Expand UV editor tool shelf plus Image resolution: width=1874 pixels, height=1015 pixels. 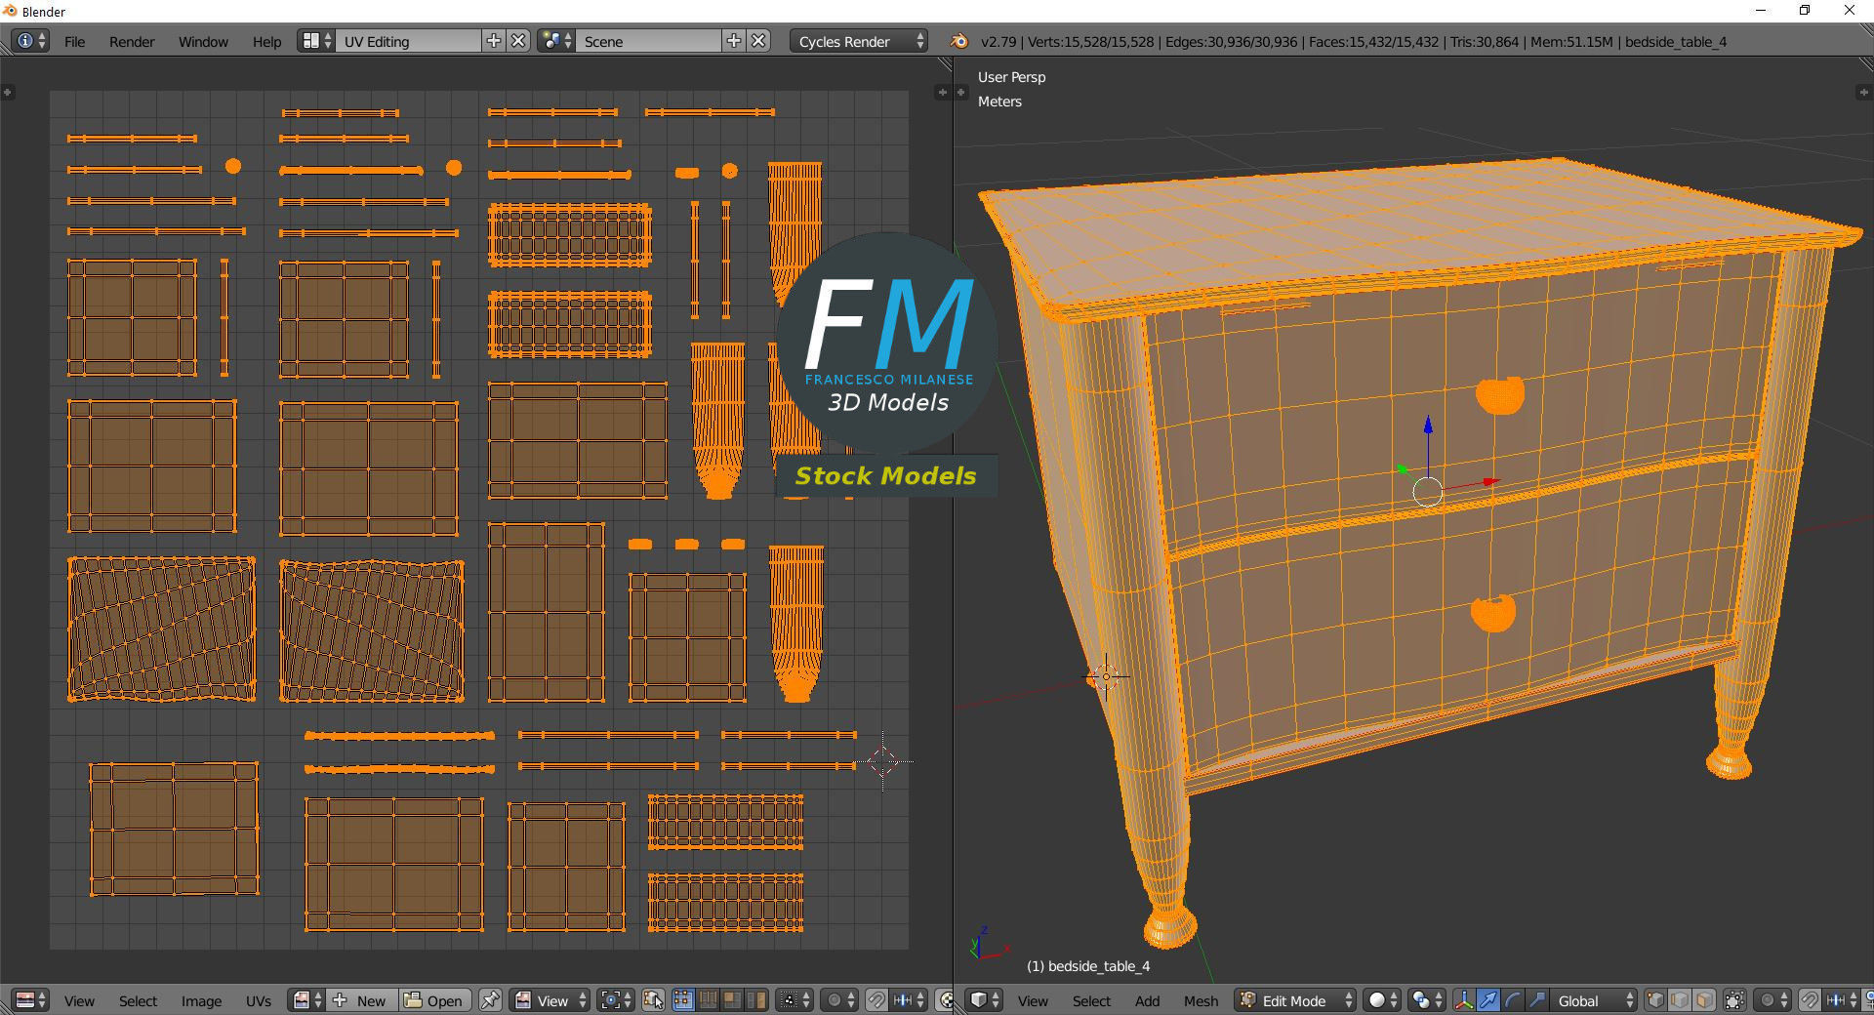[x=8, y=92]
